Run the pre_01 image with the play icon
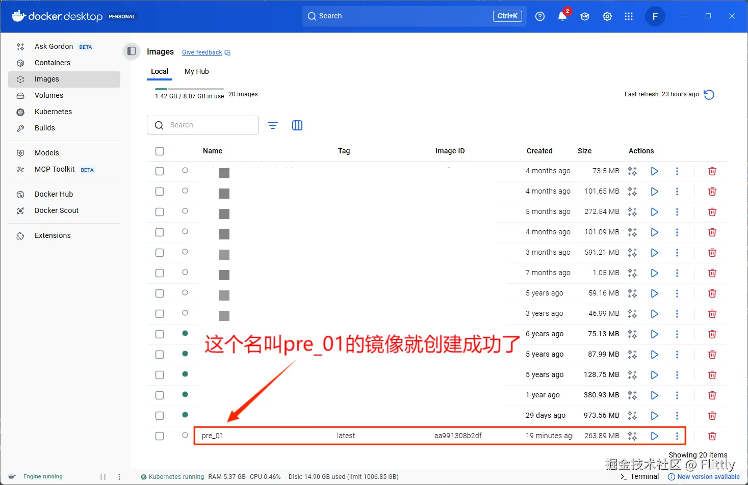748x485 pixels. point(654,436)
